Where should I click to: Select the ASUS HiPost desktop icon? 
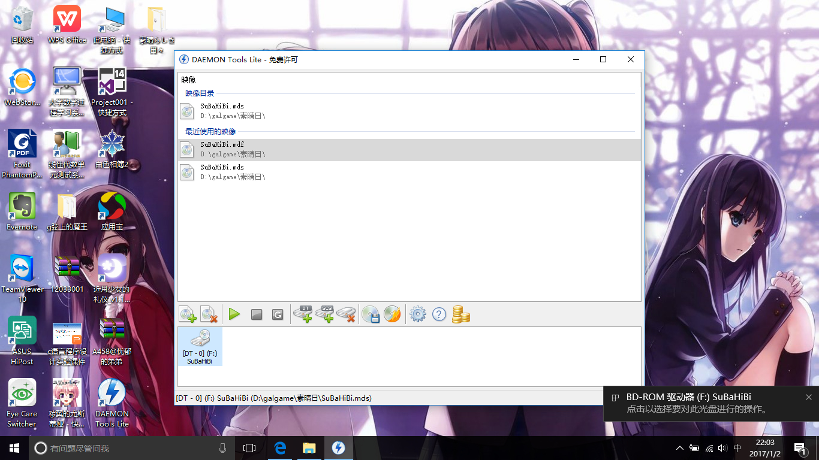[22, 341]
